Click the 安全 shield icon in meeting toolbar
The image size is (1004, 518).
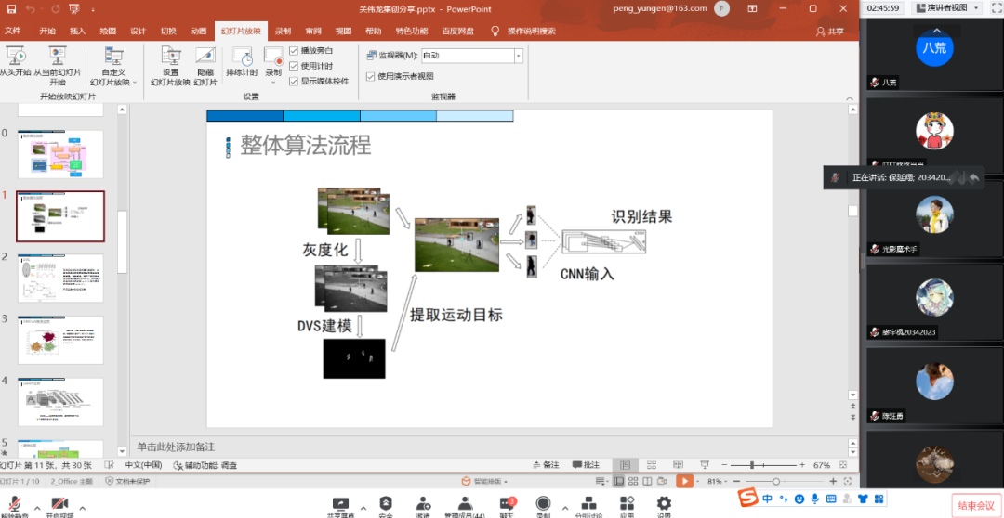click(385, 502)
